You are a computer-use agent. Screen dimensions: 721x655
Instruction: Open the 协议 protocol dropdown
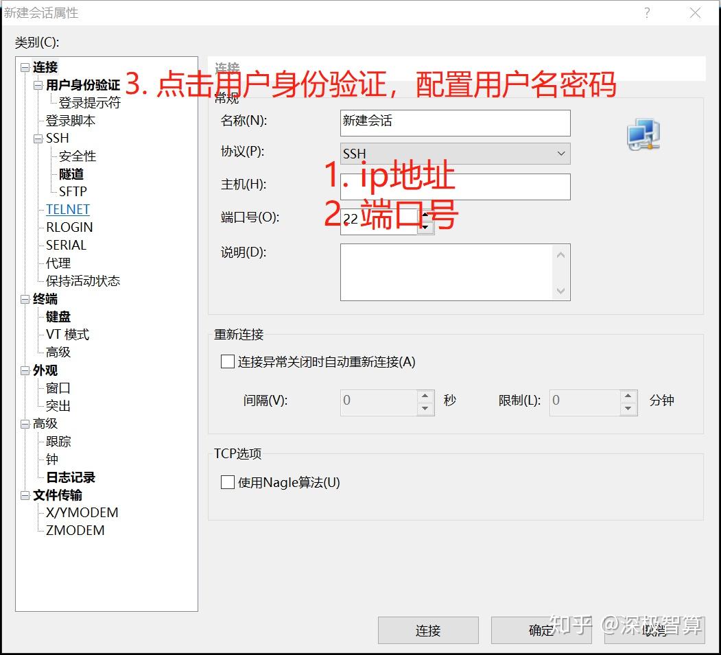click(x=562, y=154)
